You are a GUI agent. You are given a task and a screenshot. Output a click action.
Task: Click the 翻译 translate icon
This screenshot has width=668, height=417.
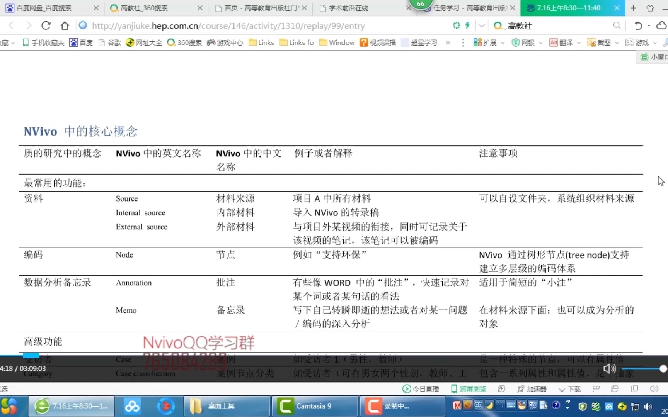553,42
